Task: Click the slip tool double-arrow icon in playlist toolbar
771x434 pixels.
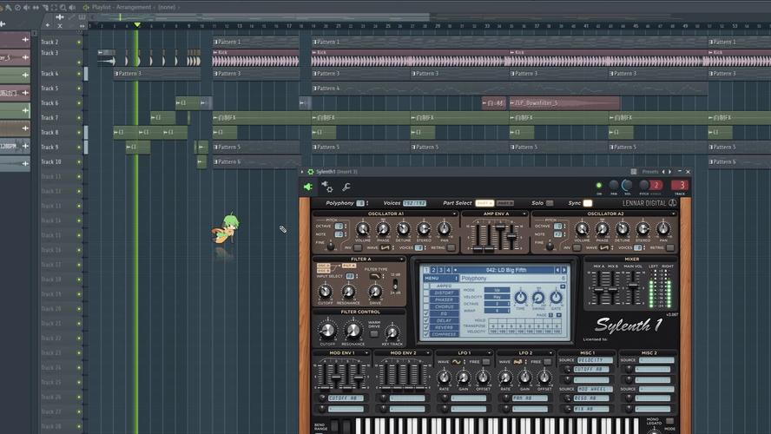Action: [x=36, y=7]
